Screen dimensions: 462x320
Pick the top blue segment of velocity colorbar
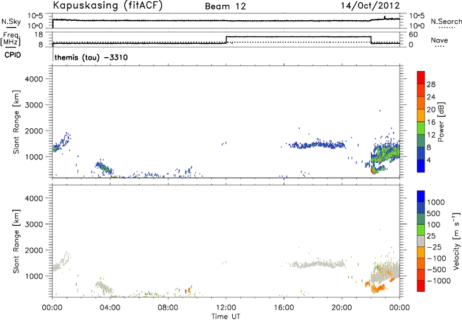click(421, 196)
